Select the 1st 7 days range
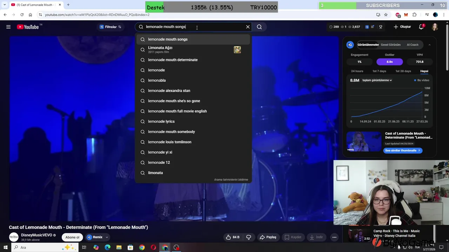 pos(379,71)
